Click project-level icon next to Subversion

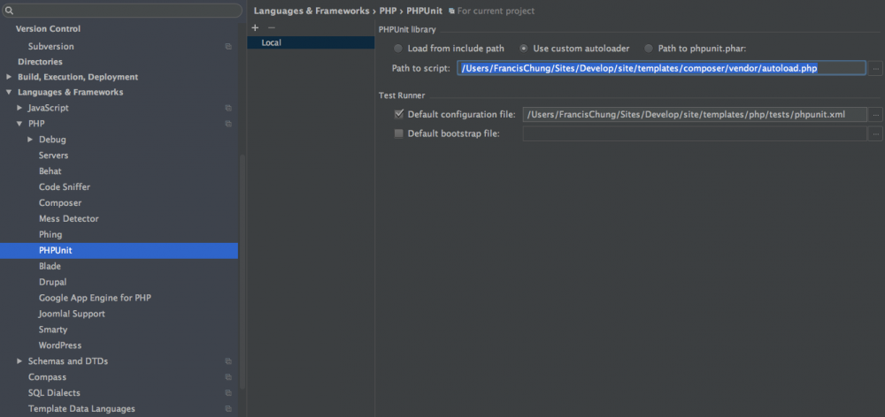(228, 47)
